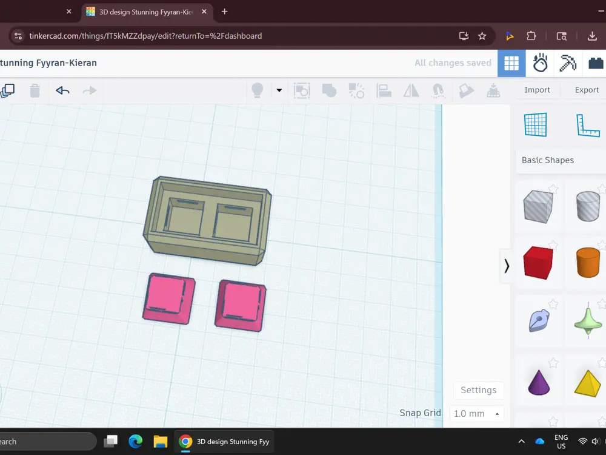
Task: Show hidden system tray icons
Action: coord(521,442)
